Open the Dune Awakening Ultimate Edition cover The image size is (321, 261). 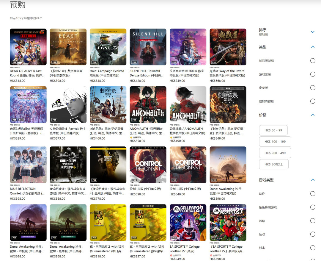[x=28, y=222]
